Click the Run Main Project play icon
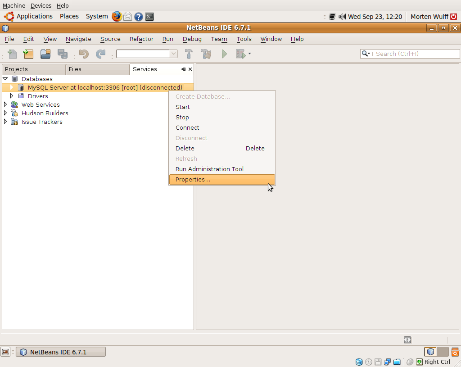Screen dimensions: 461x367 (x=224, y=54)
